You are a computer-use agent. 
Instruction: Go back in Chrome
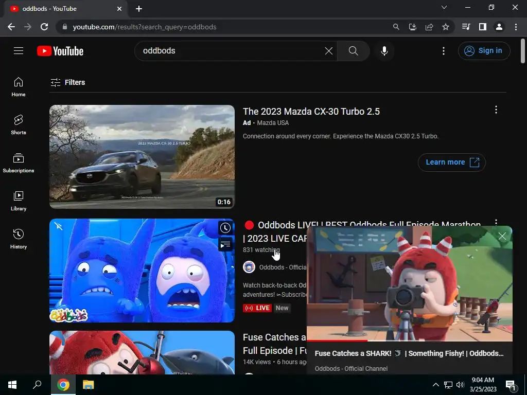point(11,27)
